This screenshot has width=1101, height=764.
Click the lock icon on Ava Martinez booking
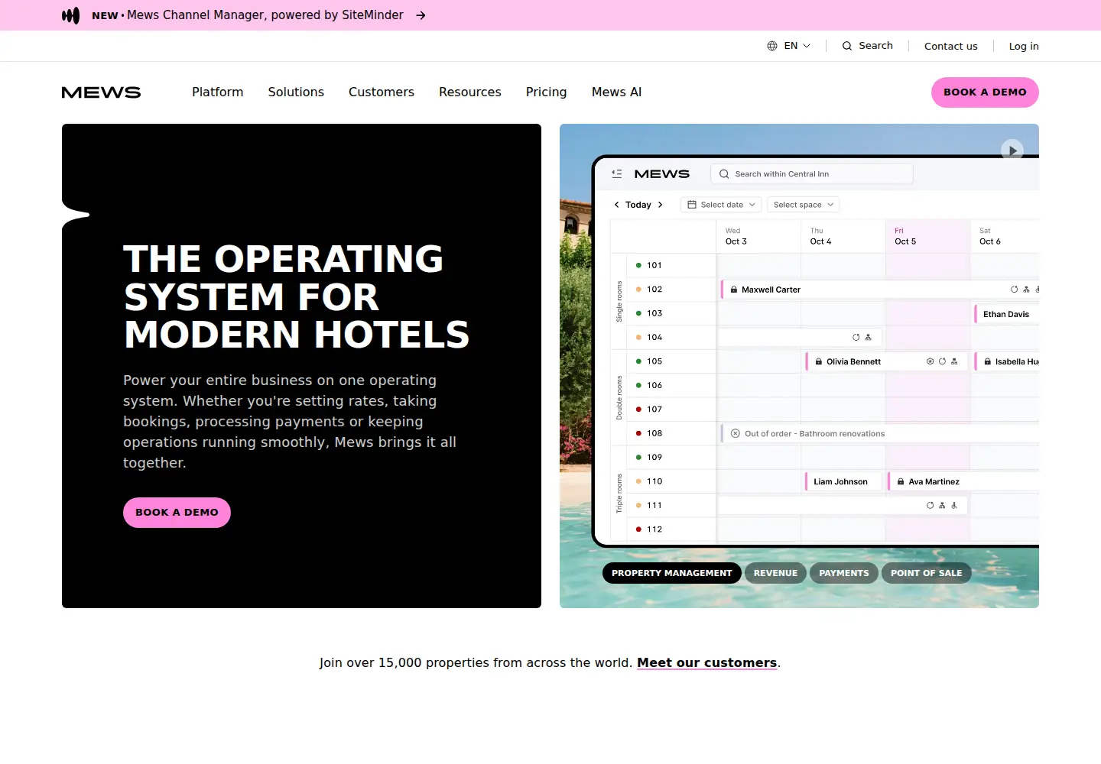pos(901,481)
